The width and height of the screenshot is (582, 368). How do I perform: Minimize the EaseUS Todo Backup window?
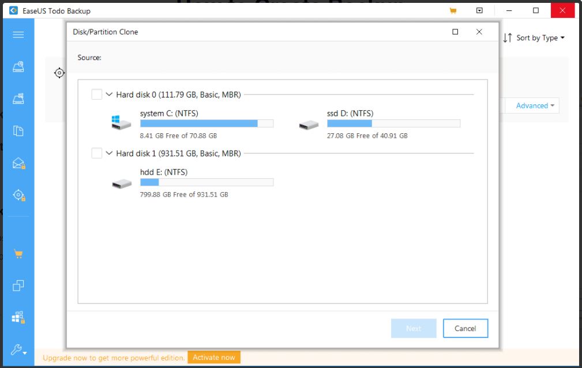coord(509,10)
